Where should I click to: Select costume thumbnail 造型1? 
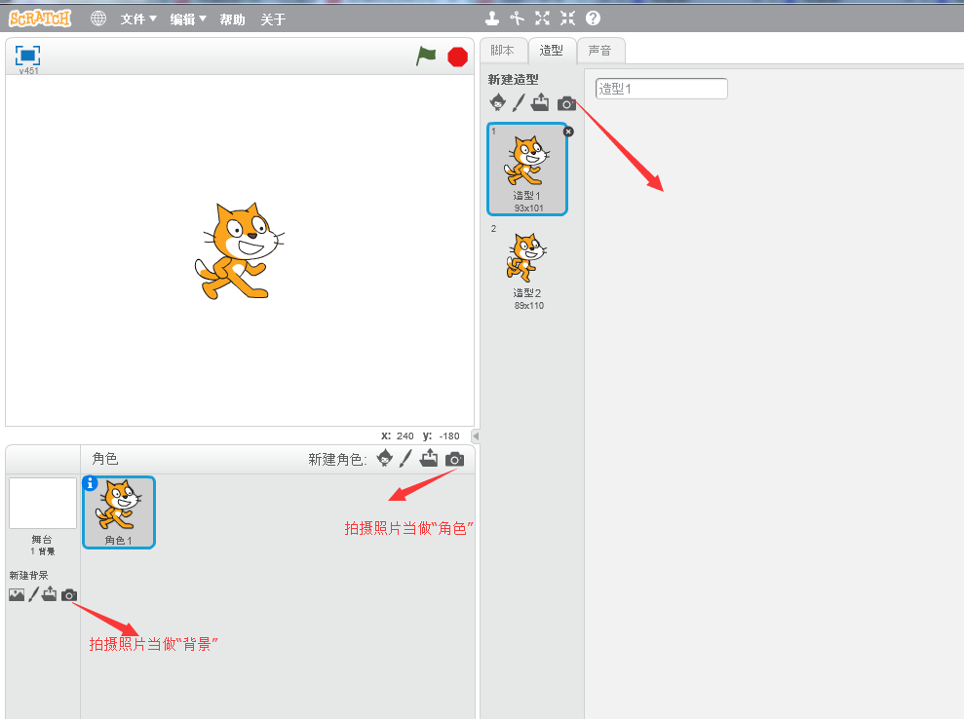click(x=527, y=169)
